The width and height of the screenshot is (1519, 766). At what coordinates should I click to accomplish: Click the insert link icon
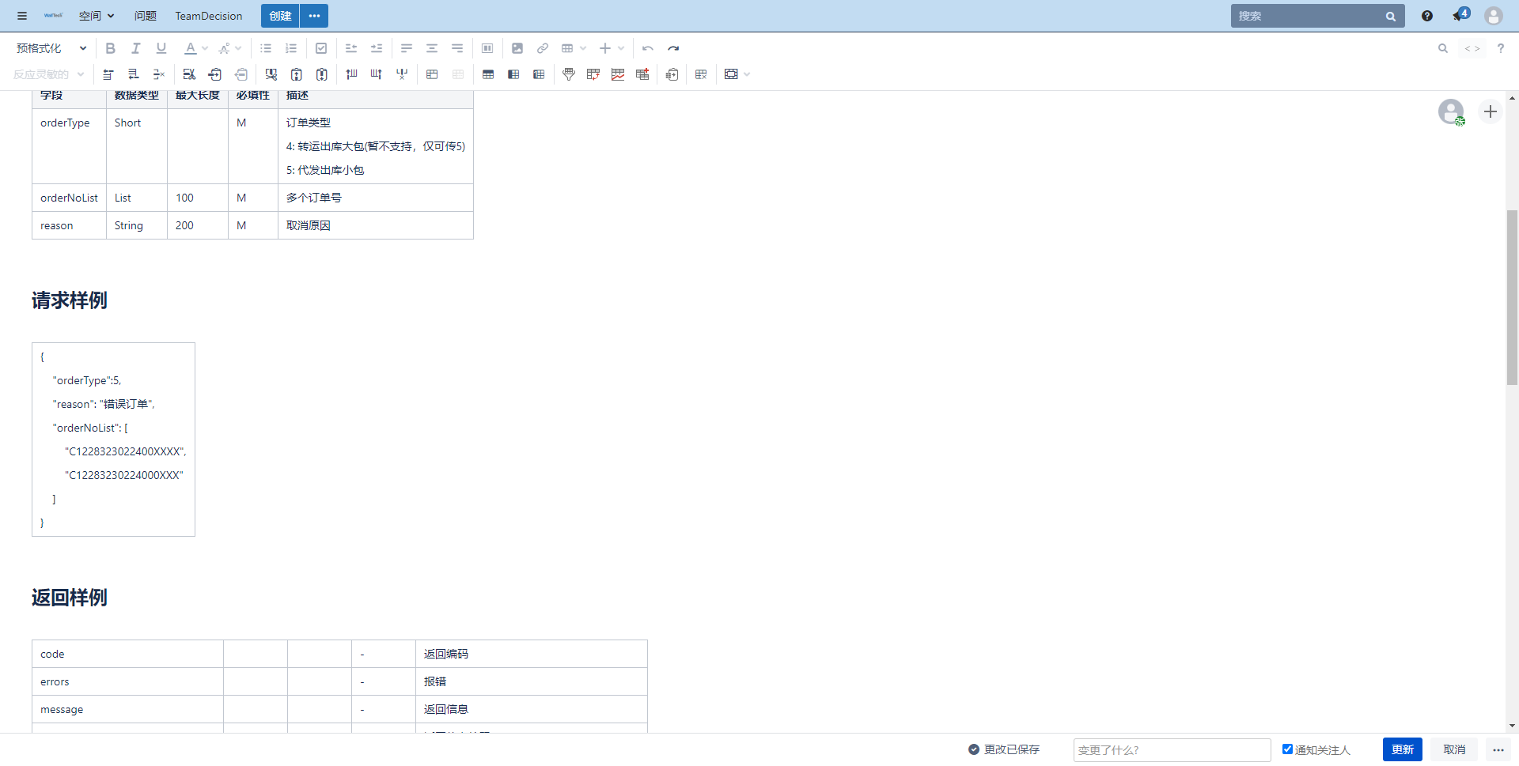click(543, 48)
